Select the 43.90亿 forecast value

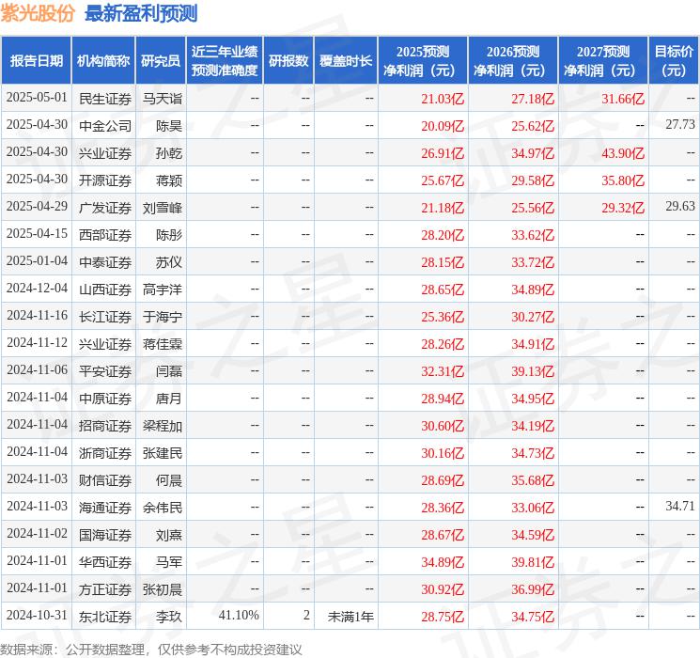(623, 153)
